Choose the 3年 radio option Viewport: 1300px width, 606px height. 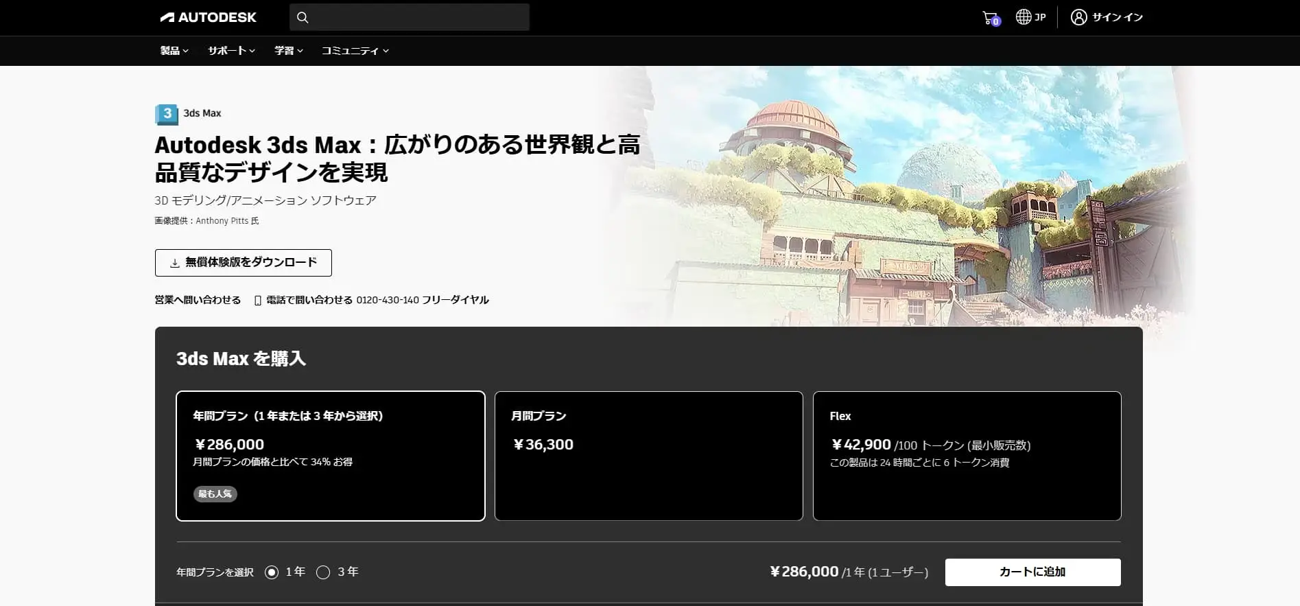pos(323,572)
